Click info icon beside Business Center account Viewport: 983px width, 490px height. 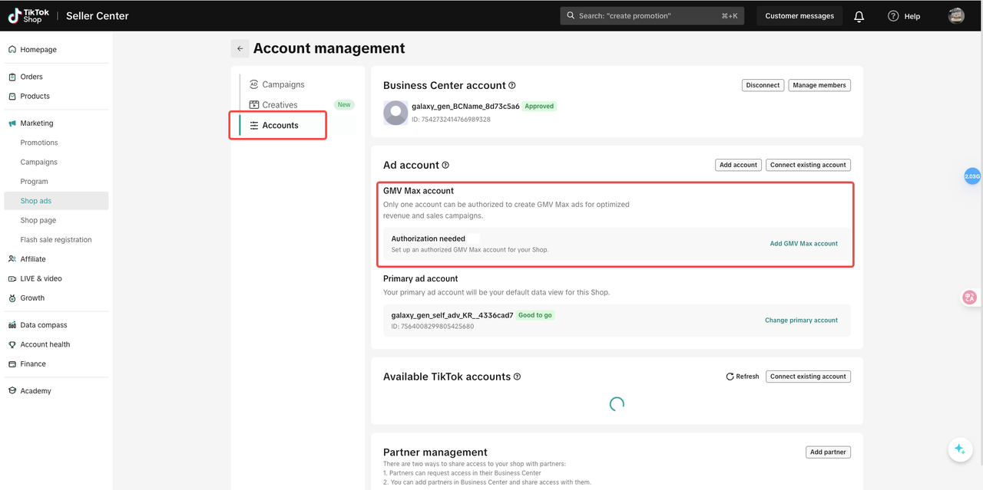click(x=512, y=86)
